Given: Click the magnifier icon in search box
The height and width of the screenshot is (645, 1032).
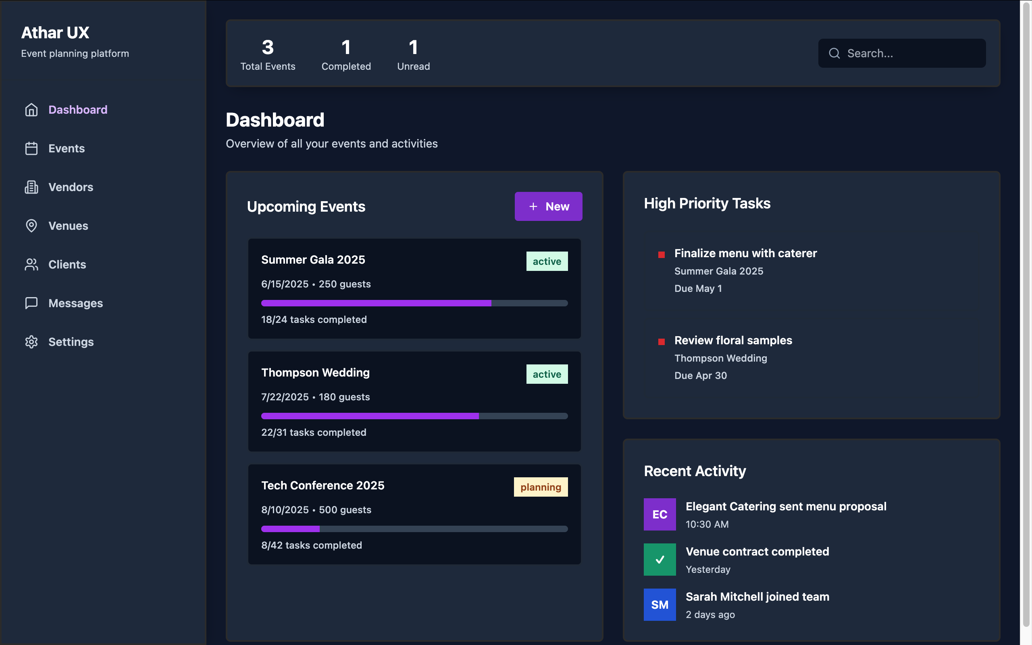Looking at the screenshot, I should (834, 53).
